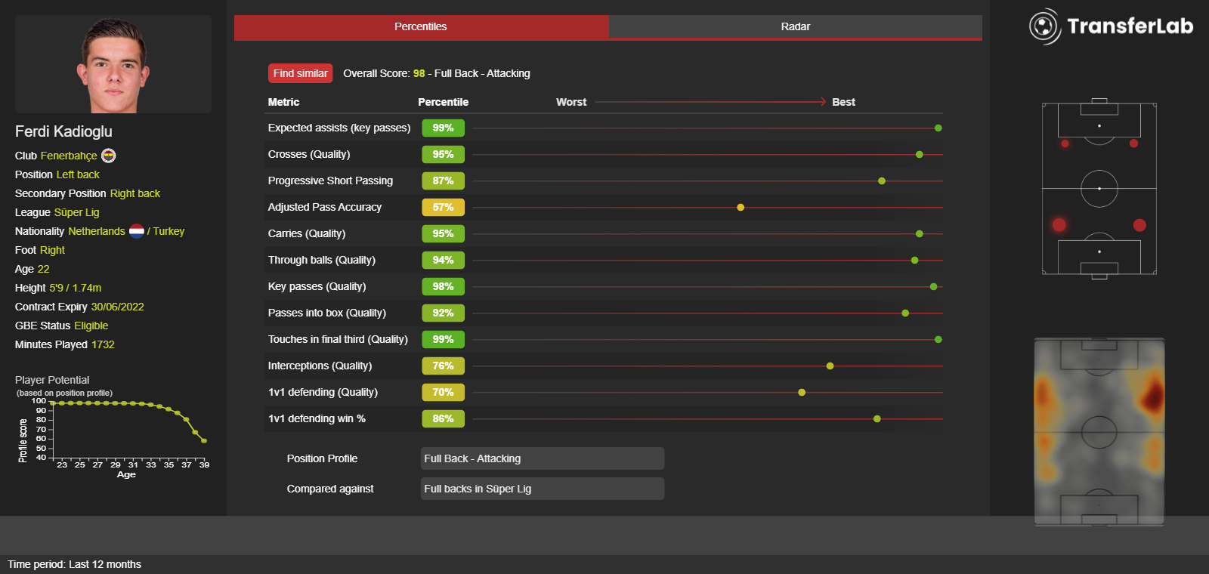Click the Minutes Played 1732 value
Image resolution: width=1209 pixels, height=574 pixels.
103,344
